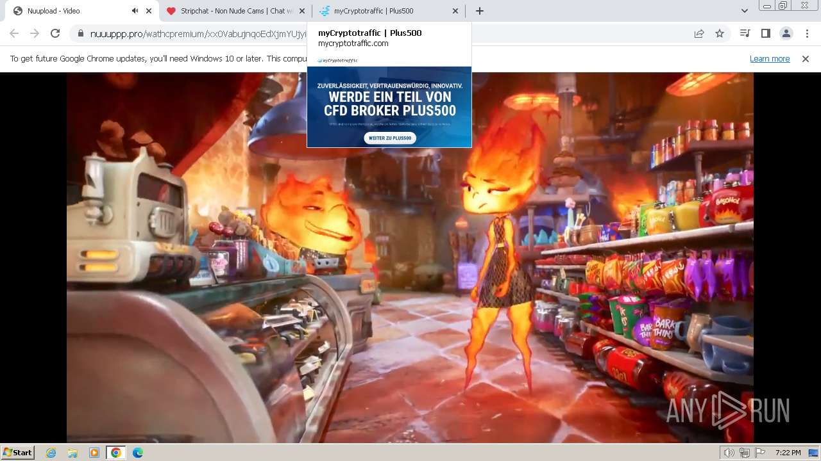This screenshot has width=821, height=461.
Task: Toggle the Chrome side panel
Action: coord(765,33)
